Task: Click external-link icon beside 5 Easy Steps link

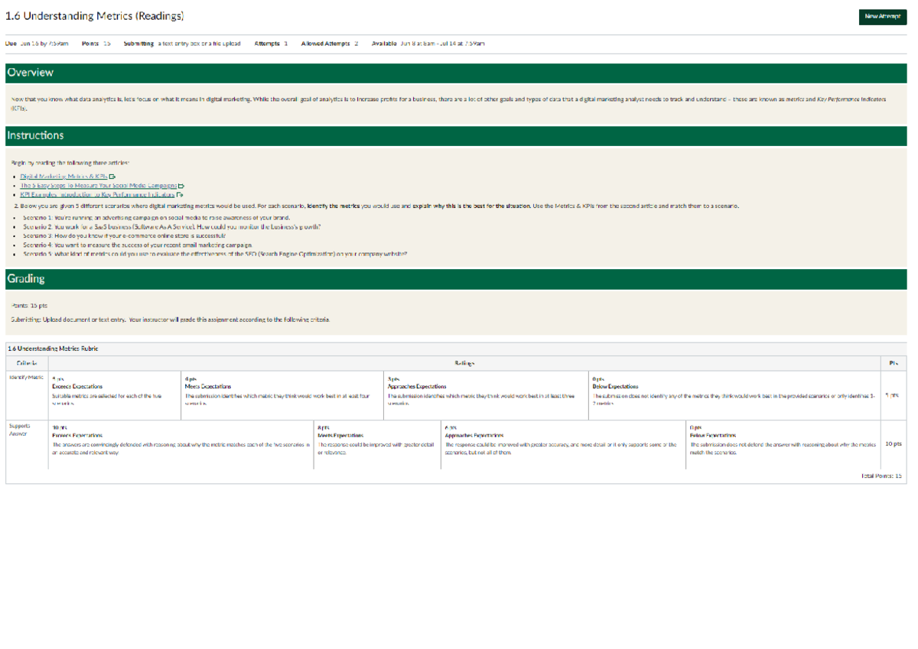Action: click(181, 185)
